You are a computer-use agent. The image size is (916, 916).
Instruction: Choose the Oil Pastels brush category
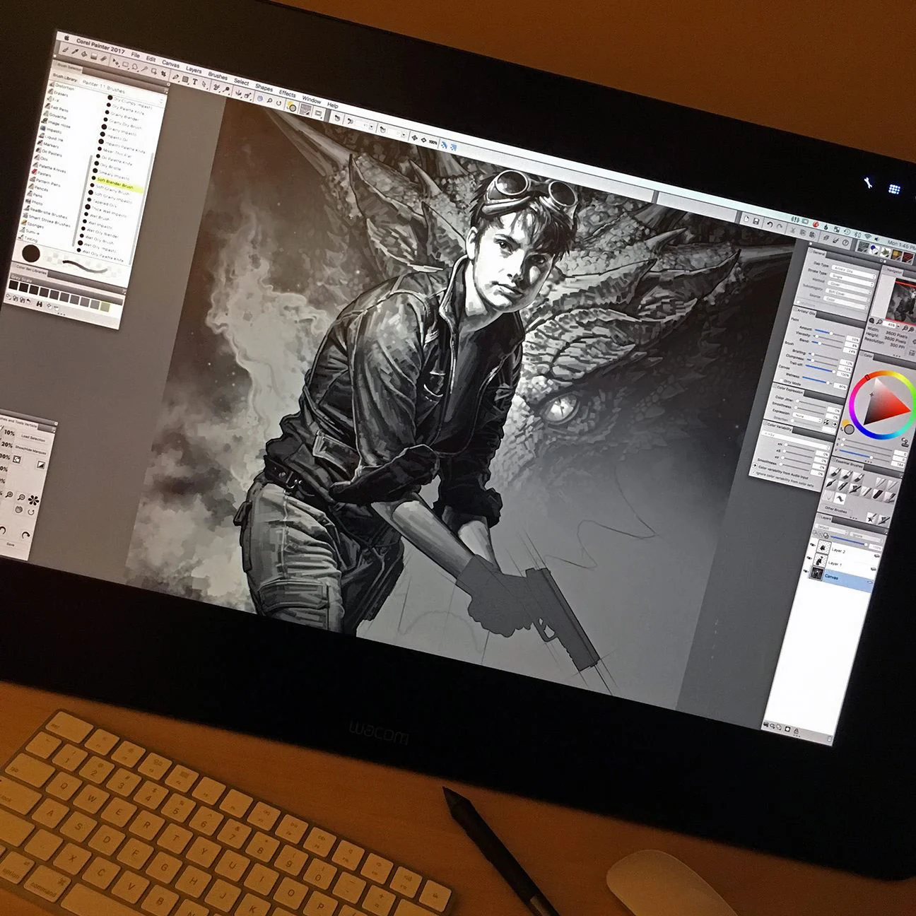(x=49, y=152)
